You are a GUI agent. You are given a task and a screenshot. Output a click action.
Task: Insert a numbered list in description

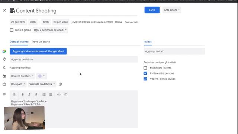[x=44, y=95]
